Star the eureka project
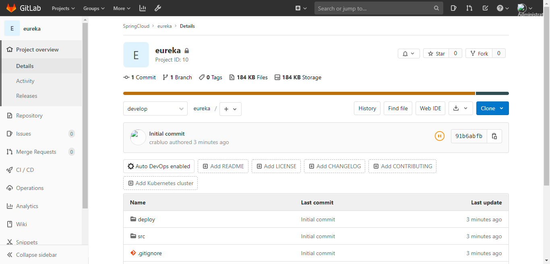Image resolution: width=550 pixels, height=264 pixels. coord(436,54)
